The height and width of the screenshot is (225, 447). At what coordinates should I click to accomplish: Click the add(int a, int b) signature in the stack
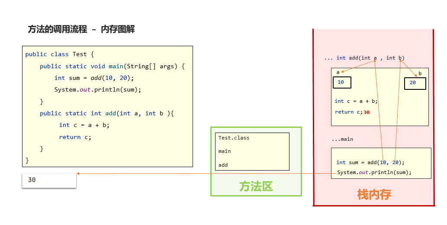pos(364,58)
